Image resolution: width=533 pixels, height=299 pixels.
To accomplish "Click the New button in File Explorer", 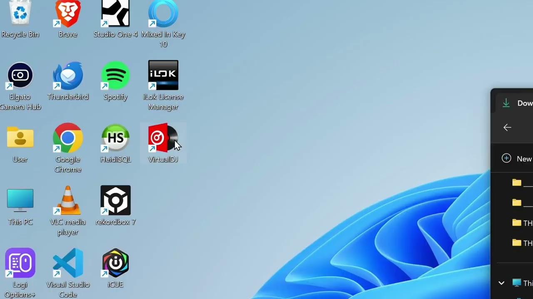I will point(517,158).
